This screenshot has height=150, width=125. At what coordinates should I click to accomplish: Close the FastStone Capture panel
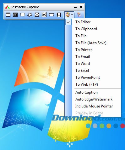81,7
